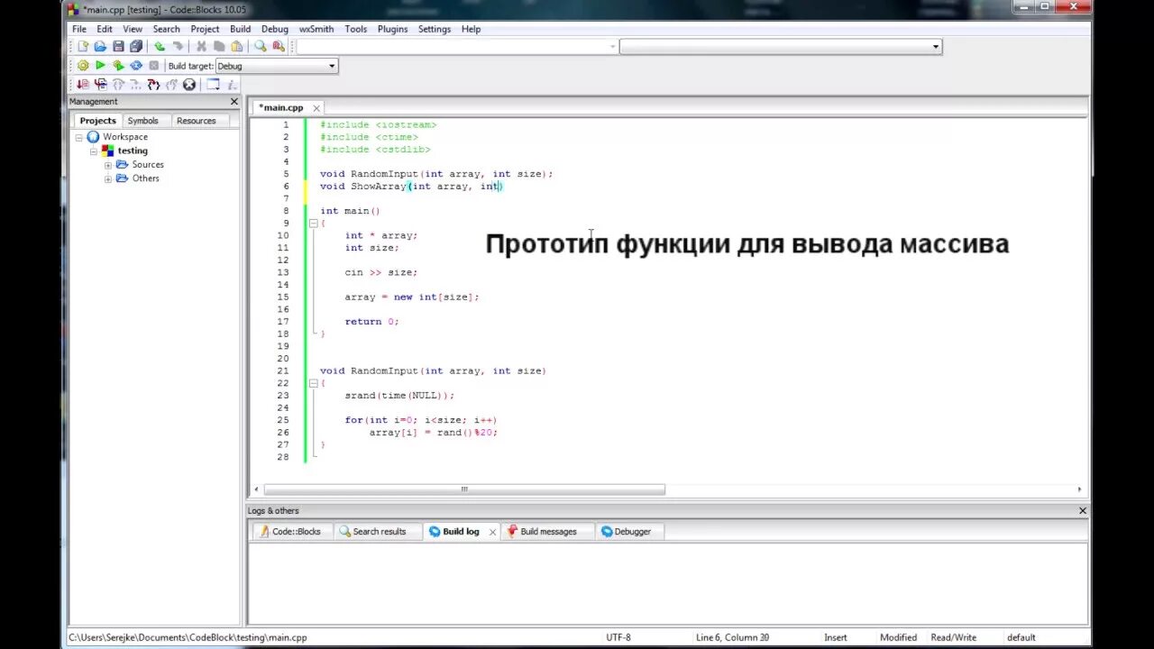Select the Sources tree item
Viewport: 1154px width, 649px height.
tap(148, 165)
